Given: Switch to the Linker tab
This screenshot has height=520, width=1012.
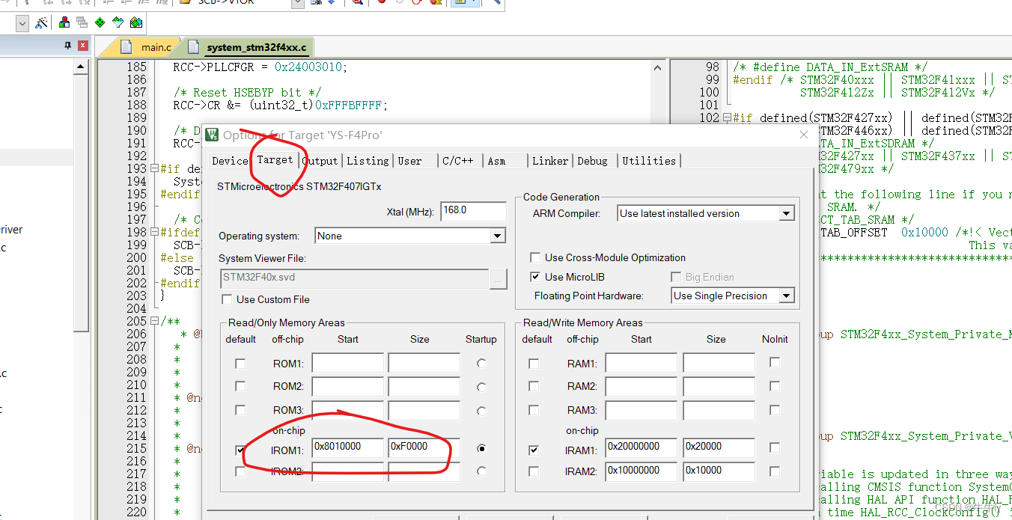Looking at the screenshot, I should tap(550, 160).
